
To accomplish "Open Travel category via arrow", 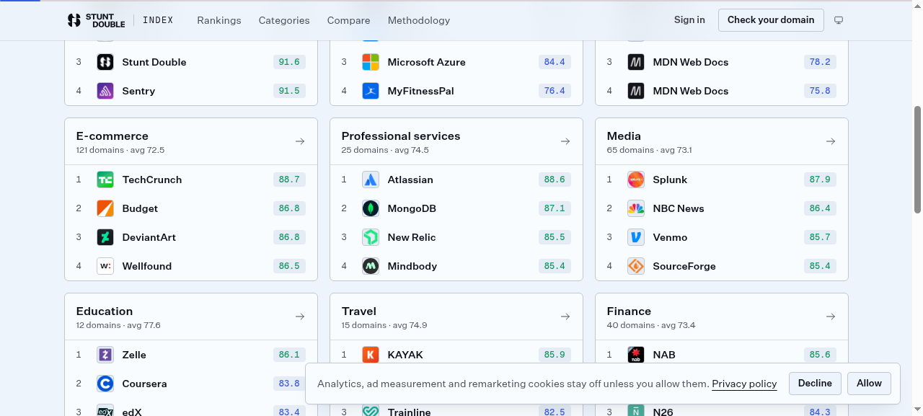I will pyautogui.click(x=565, y=317).
